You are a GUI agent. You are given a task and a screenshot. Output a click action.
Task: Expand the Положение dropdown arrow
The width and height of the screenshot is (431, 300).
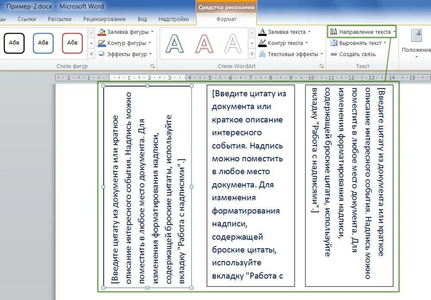[416, 56]
